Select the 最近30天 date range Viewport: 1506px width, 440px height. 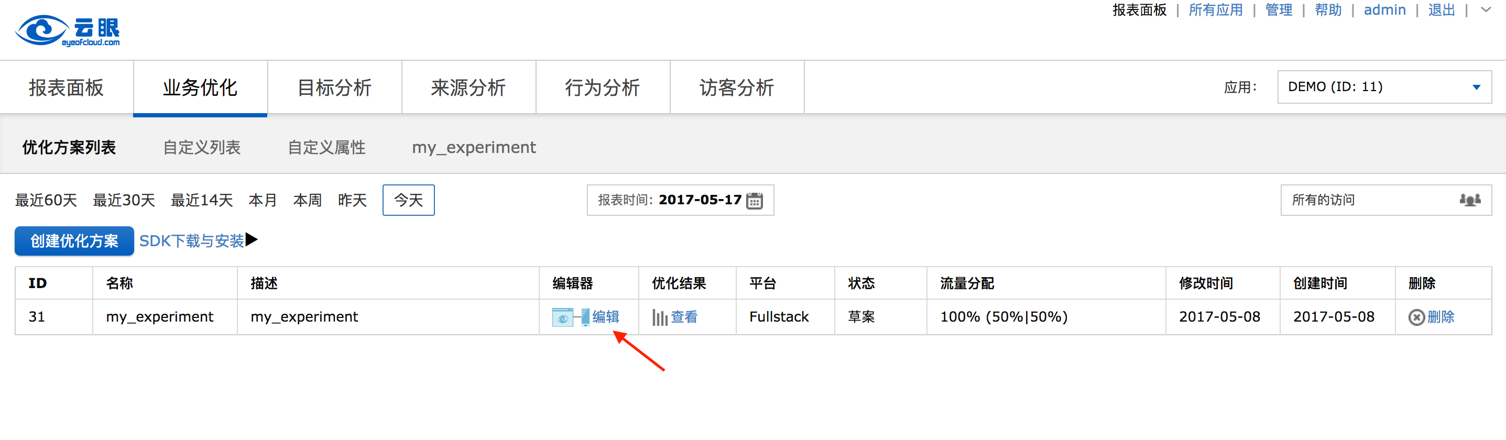click(124, 201)
